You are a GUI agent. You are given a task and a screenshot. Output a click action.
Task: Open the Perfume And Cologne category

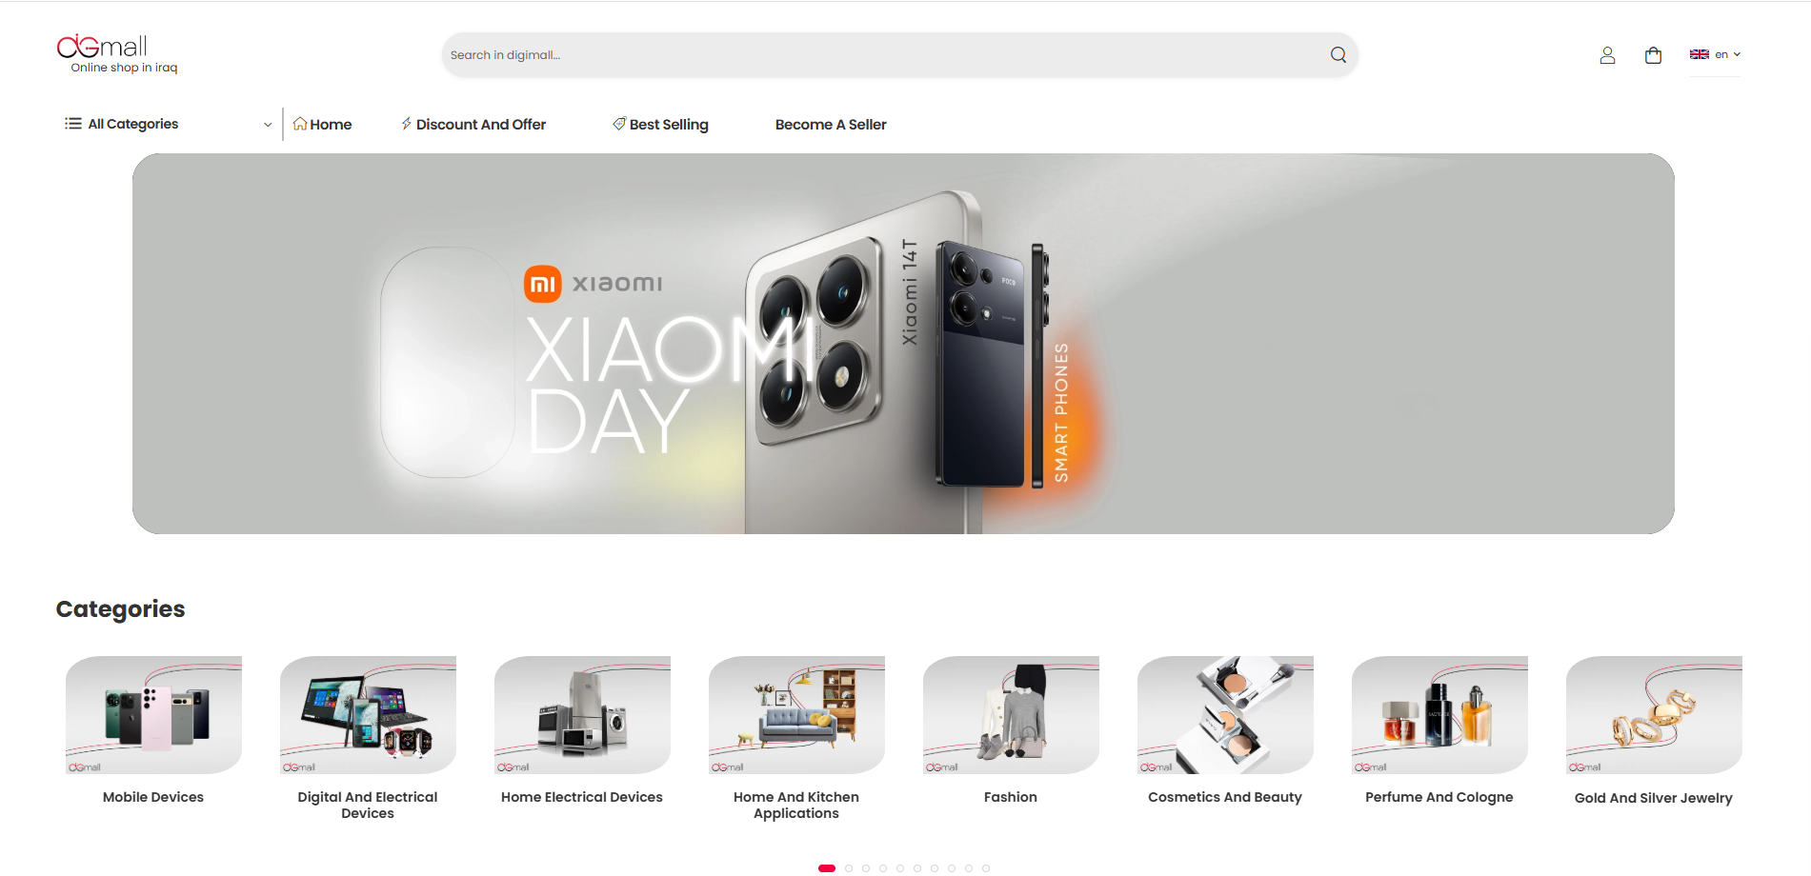(1439, 731)
